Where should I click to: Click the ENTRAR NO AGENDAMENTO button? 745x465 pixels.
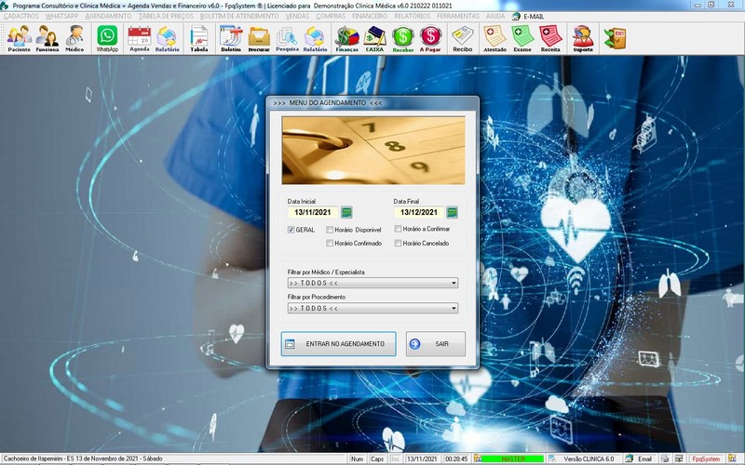tap(338, 343)
